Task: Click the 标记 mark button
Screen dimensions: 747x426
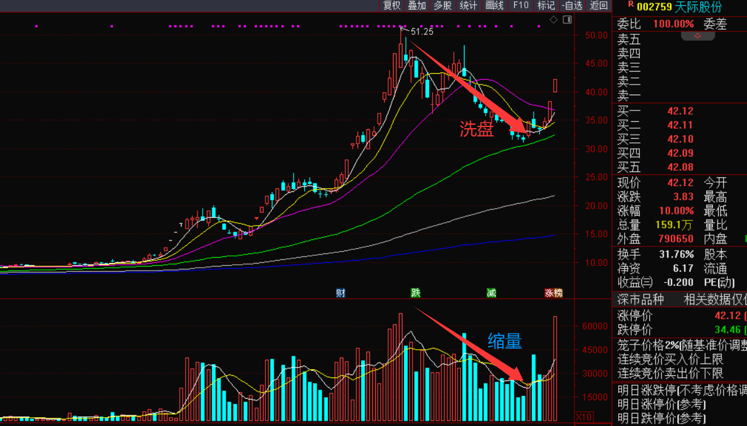Action: (x=546, y=5)
